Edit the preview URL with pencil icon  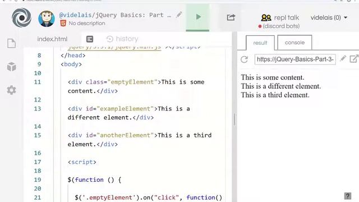click(343, 58)
